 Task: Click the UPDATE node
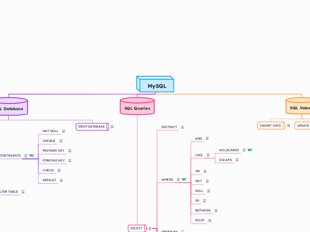302,125
